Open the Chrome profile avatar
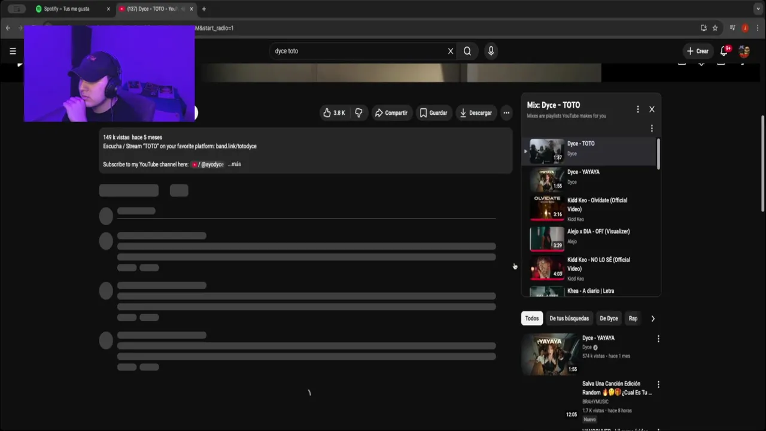Viewport: 766px width, 431px height. [745, 28]
